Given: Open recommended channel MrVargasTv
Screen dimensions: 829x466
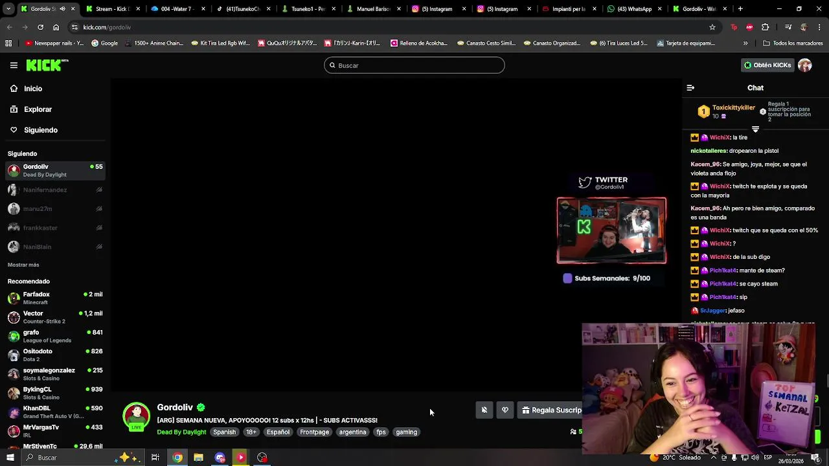Looking at the screenshot, I should pos(55,431).
